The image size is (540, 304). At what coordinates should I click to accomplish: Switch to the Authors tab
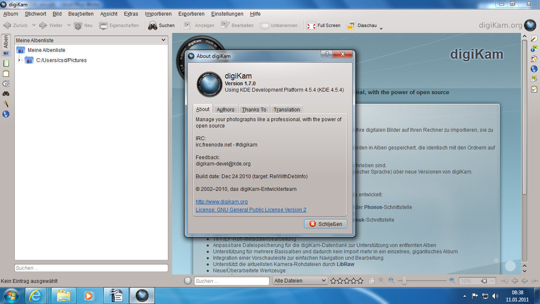coord(225,109)
